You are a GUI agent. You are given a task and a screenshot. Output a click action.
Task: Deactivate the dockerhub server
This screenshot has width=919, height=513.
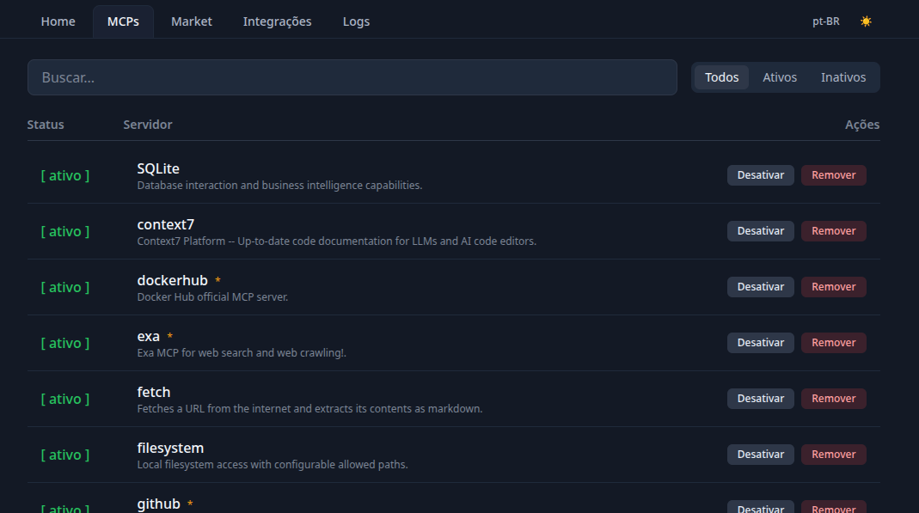pos(761,287)
